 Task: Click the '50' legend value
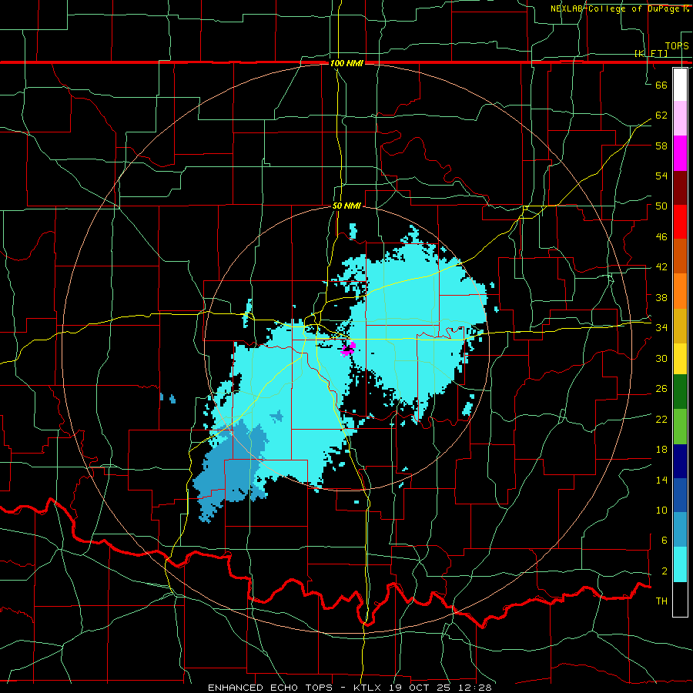[661, 206]
